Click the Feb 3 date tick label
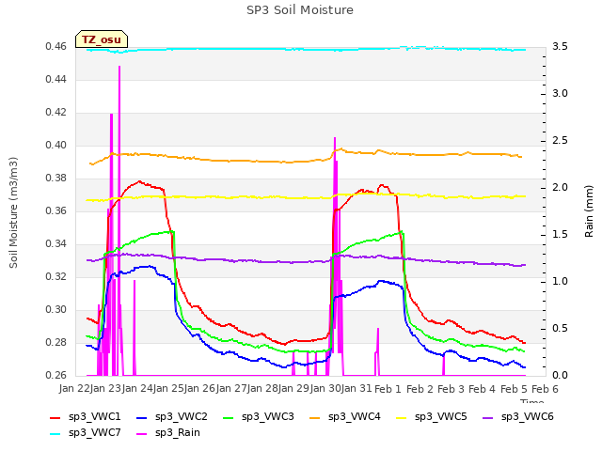Image resolution: width=602 pixels, height=451 pixels. (451, 389)
